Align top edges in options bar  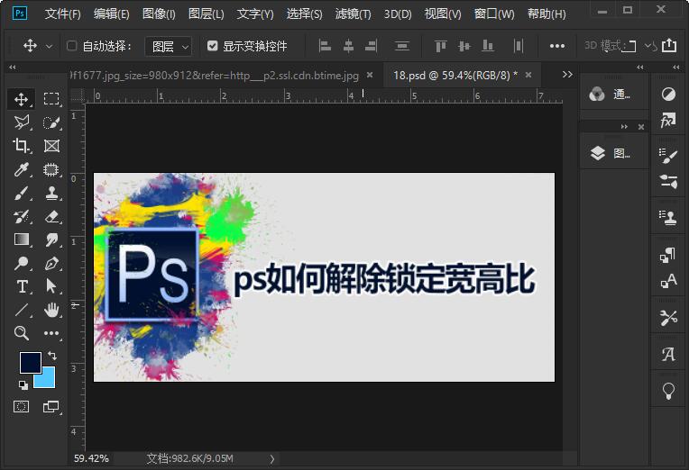[441, 46]
